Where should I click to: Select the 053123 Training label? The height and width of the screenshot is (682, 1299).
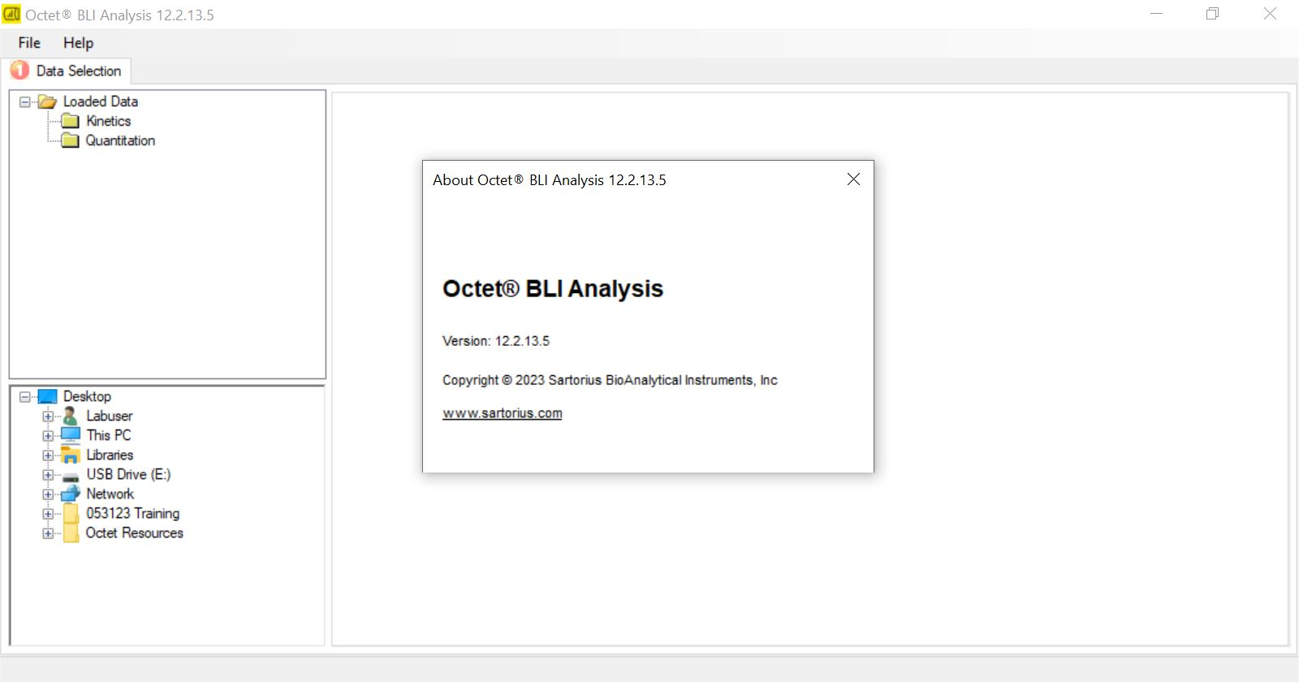tap(133, 513)
